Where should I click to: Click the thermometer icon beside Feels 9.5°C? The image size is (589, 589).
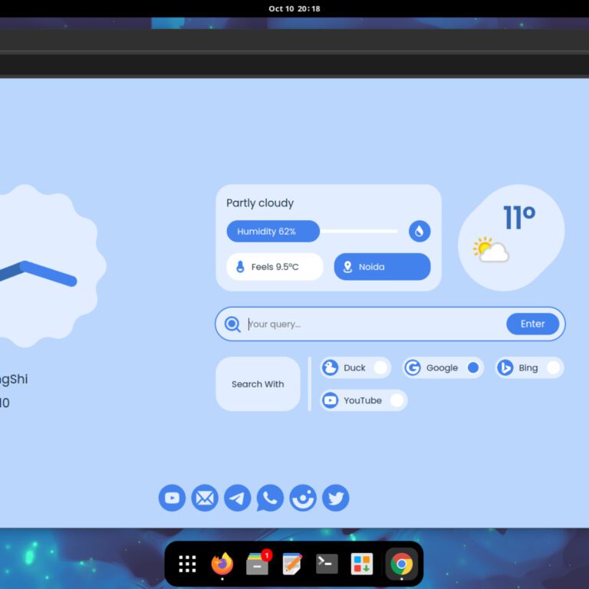click(x=240, y=267)
